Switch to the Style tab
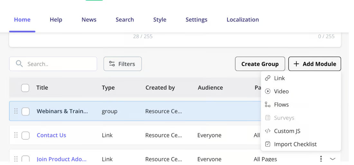Screen dimensions: 354x165 [160, 20]
